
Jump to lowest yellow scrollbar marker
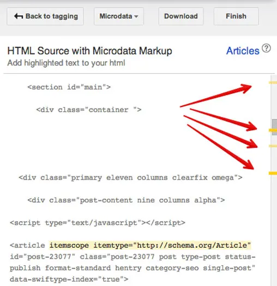(273, 173)
